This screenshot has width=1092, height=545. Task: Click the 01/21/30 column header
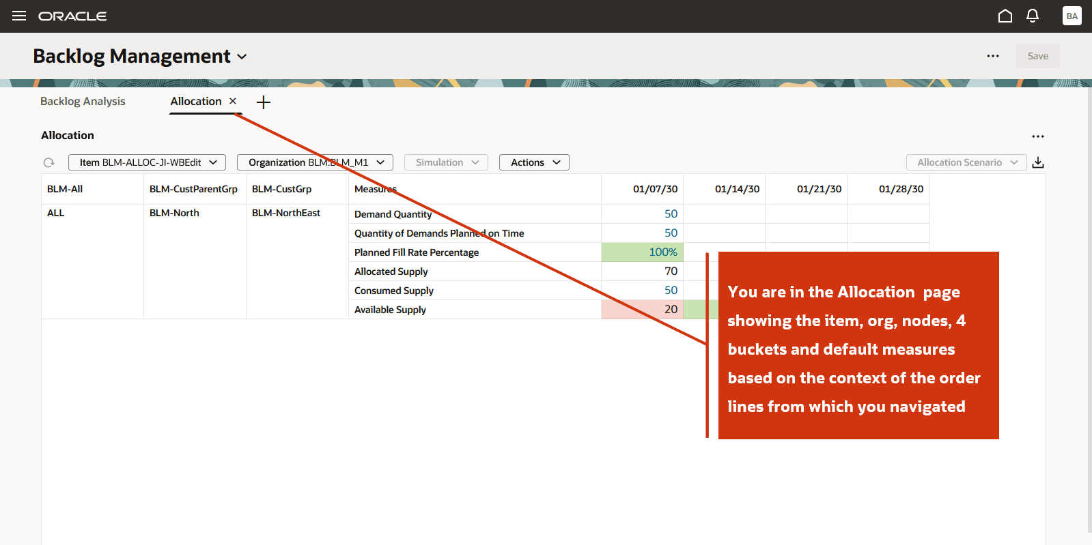click(x=806, y=189)
